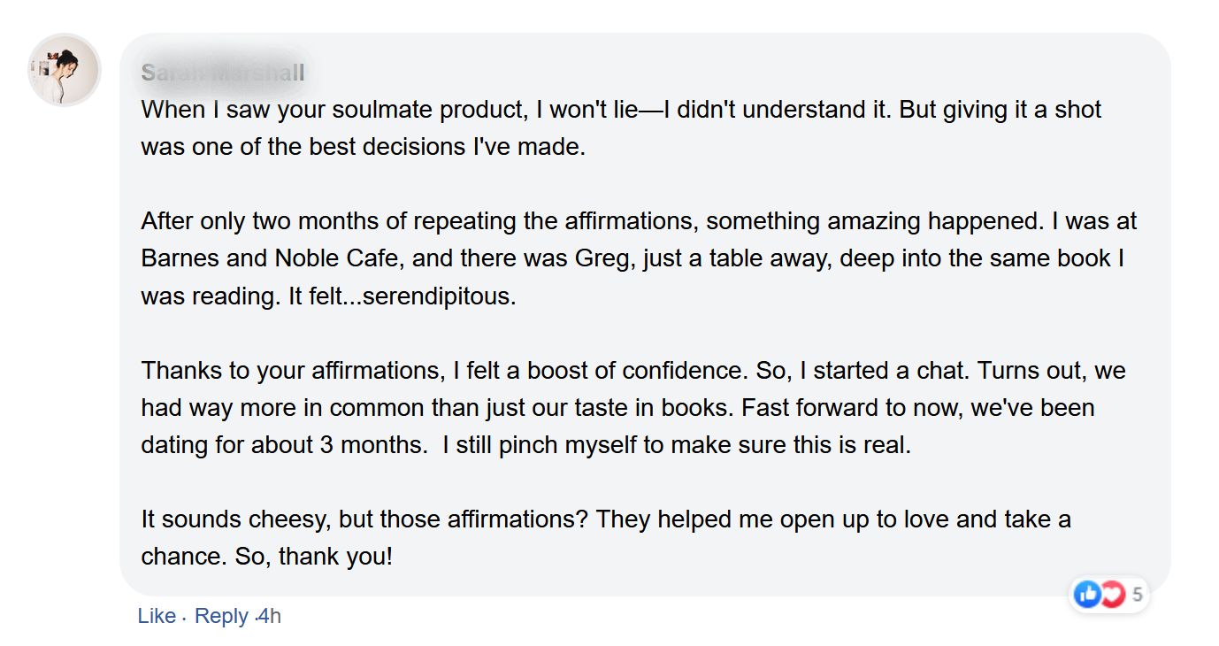Open the reaction count showing 5
This screenshot has width=1219, height=646.
pyautogui.click(x=1138, y=595)
